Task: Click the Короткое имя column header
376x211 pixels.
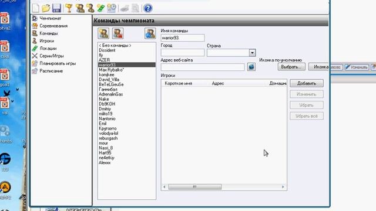Action: 179,83
